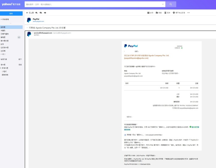Open the second-to-last custom folder in sidebar
Viewport: 216px width, 168px height.
click(4, 71)
